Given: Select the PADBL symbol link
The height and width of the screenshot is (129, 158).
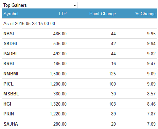Looking at the screenshot, I should pyautogui.click(x=11, y=54).
